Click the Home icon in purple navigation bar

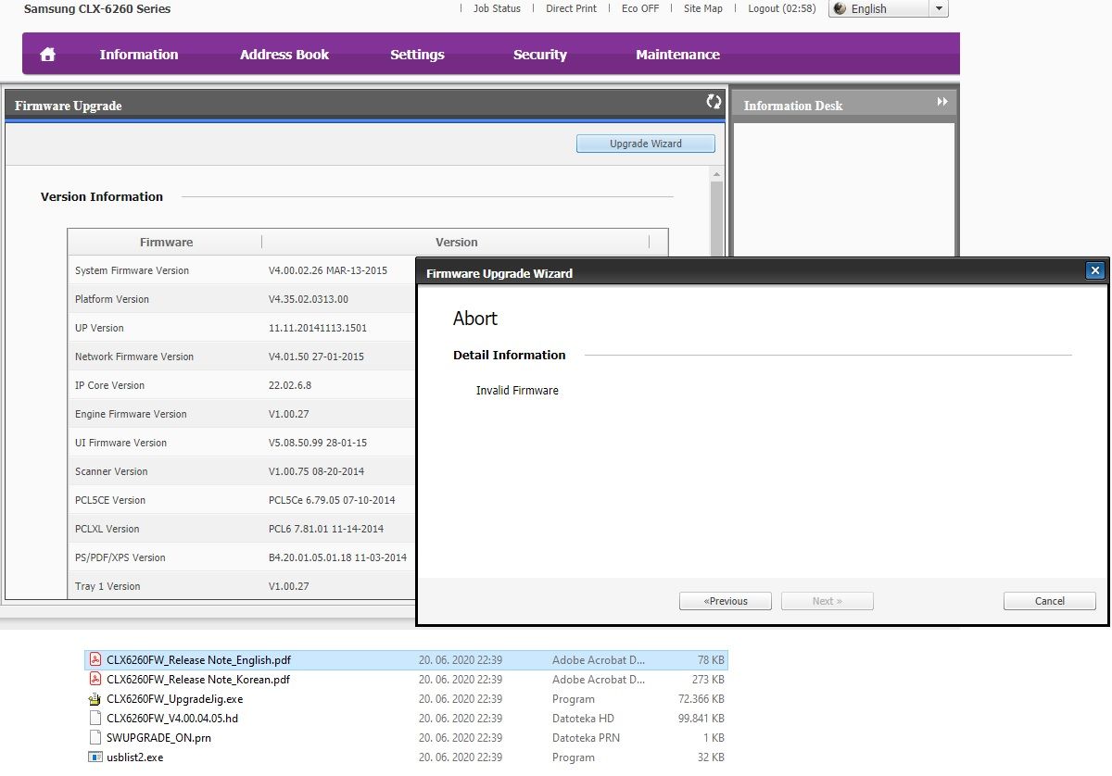[48, 55]
